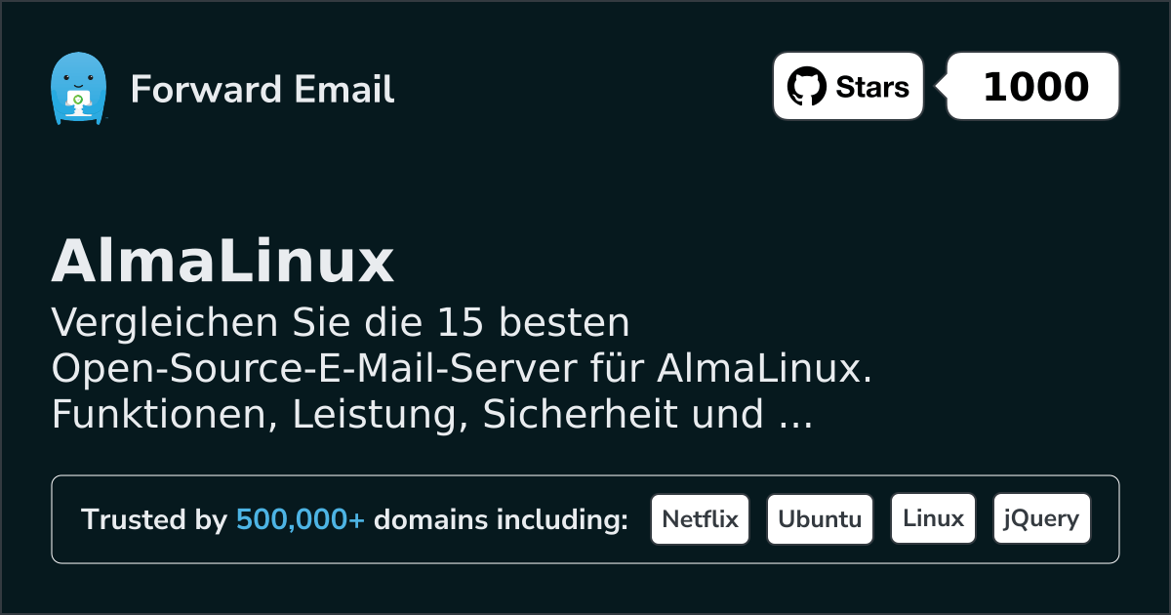Click the Trusted by text
The width and height of the screenshot is (1171, 615).
153,519
